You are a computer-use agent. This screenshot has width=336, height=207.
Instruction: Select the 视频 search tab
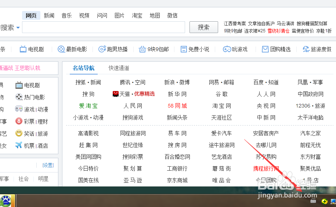tap(84, 16)
